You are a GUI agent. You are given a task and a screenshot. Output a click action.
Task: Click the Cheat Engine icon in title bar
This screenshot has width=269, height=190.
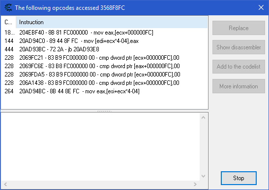pyautogui.click(x=8, y=8)
